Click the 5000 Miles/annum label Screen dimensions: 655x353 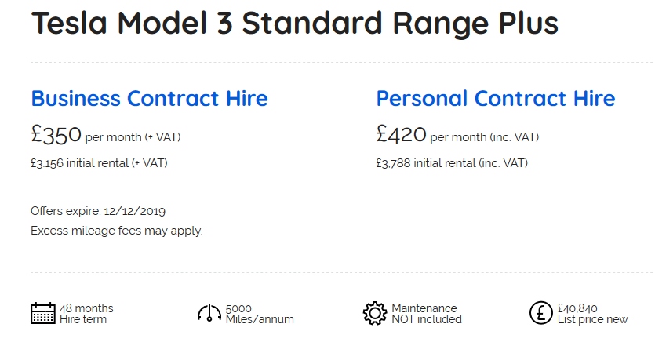[x=259, y=314]
